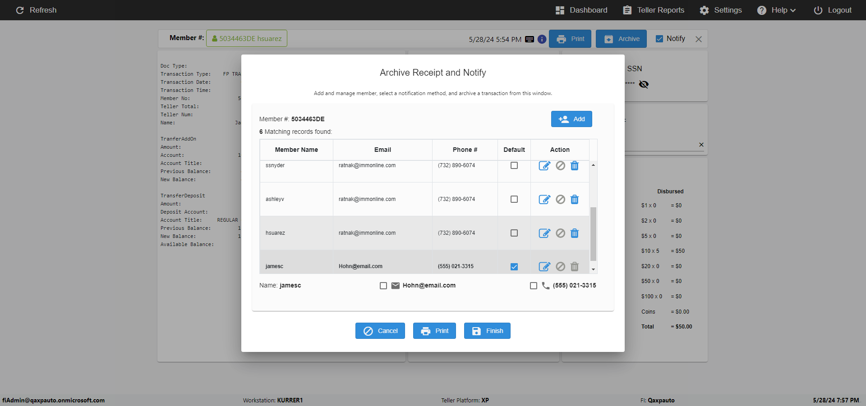Click the fiAdmin account email in status bar
This screenshot has width=866, height=406.
click(x=53, y=400)
